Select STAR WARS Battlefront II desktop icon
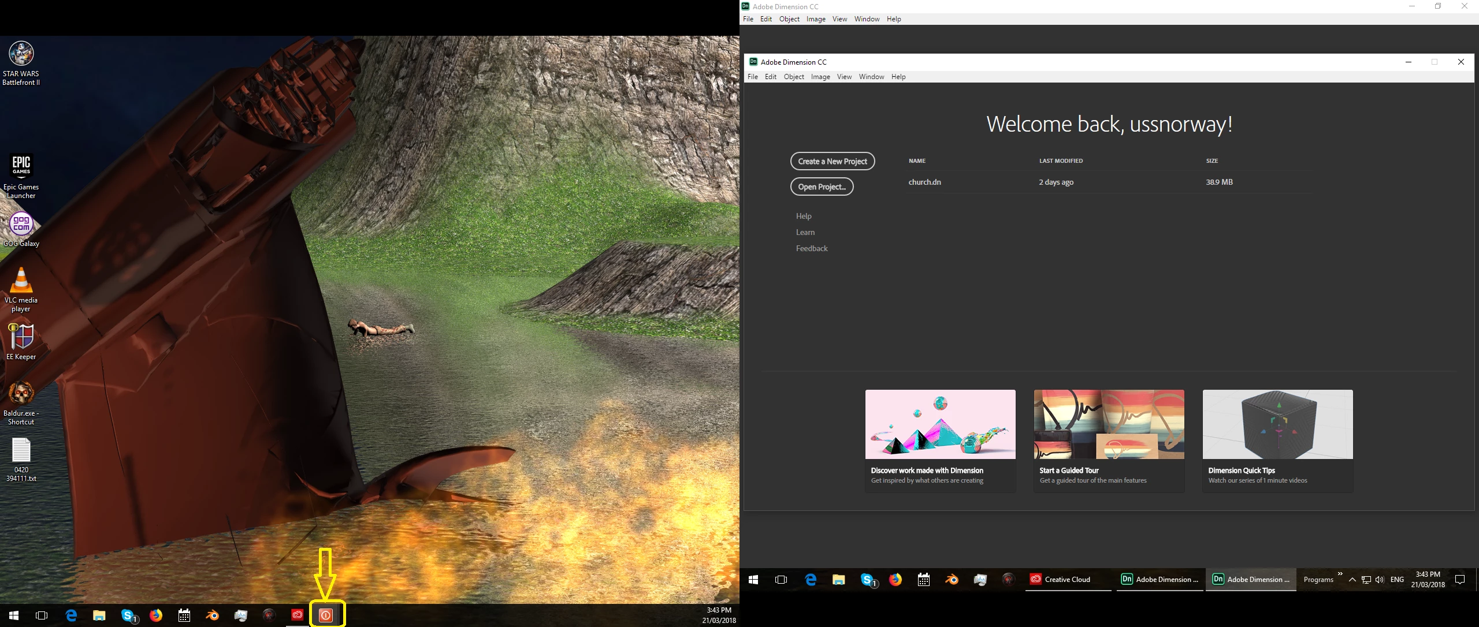1479x627 pixels. point(21,54)
